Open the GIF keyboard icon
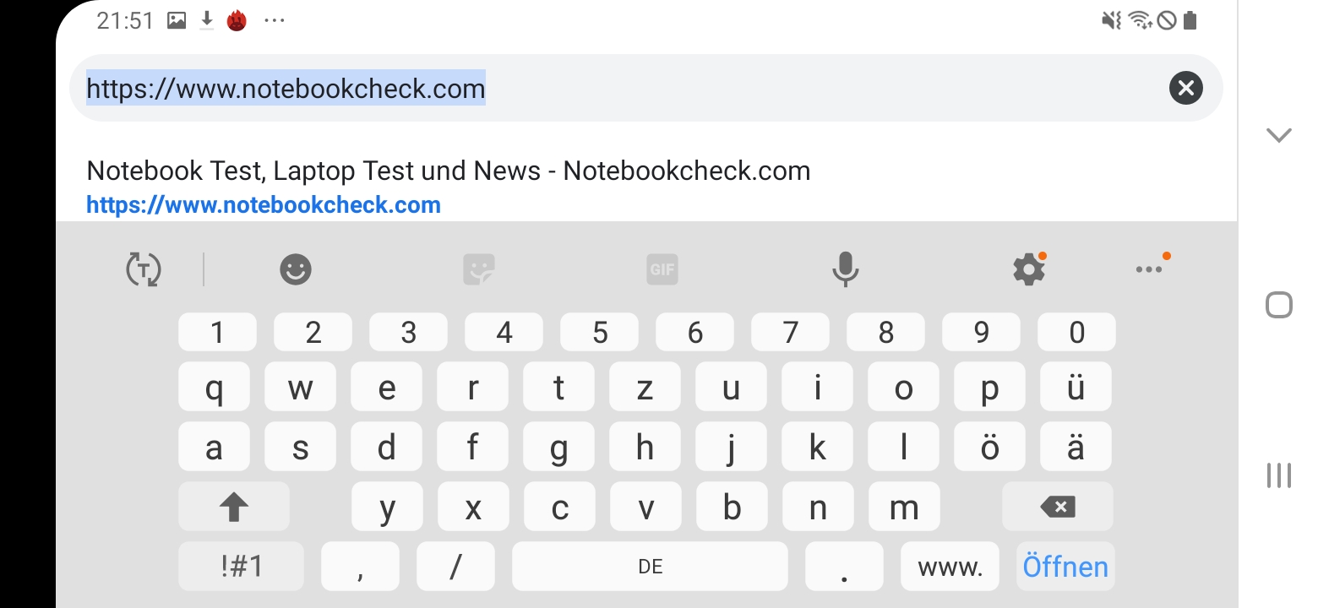1318x608 pixels. click(x=662, y=269)
